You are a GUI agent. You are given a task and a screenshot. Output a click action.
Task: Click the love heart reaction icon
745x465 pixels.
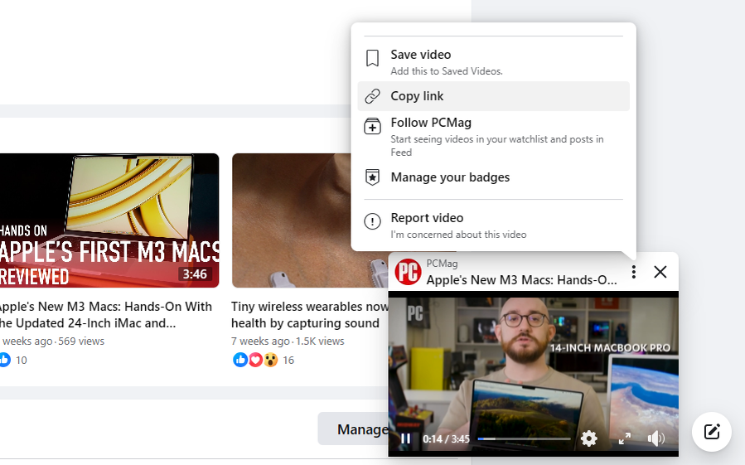[255, 360]
